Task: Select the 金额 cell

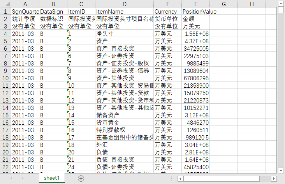Action: 195,19
